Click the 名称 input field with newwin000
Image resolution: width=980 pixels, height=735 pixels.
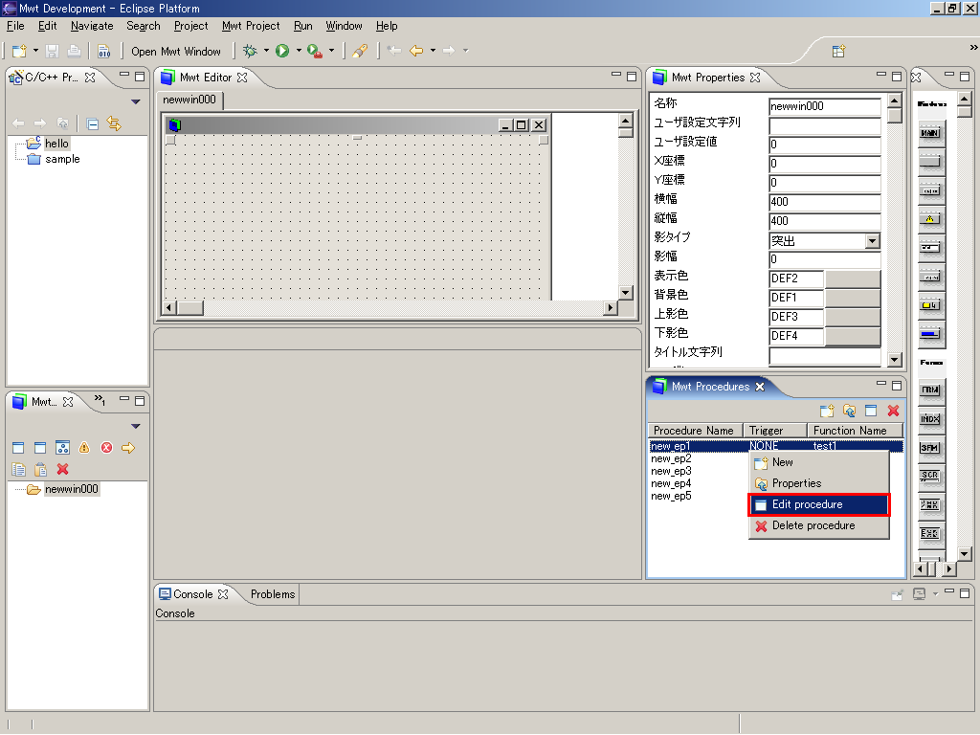pyautogui.click(x=824, y=106)
